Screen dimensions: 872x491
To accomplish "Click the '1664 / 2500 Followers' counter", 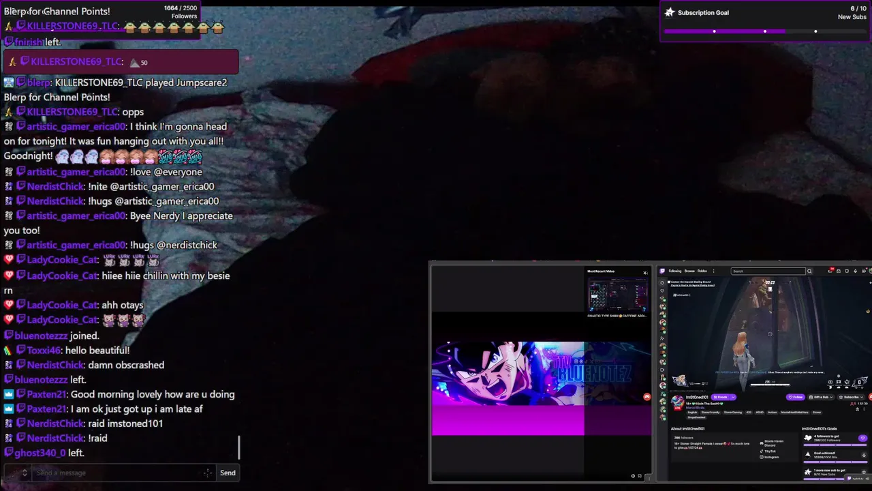I will (x=181, y=12).
